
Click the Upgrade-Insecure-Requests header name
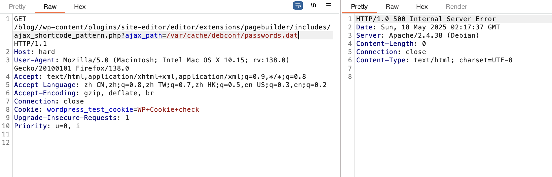tap(66, 118)
